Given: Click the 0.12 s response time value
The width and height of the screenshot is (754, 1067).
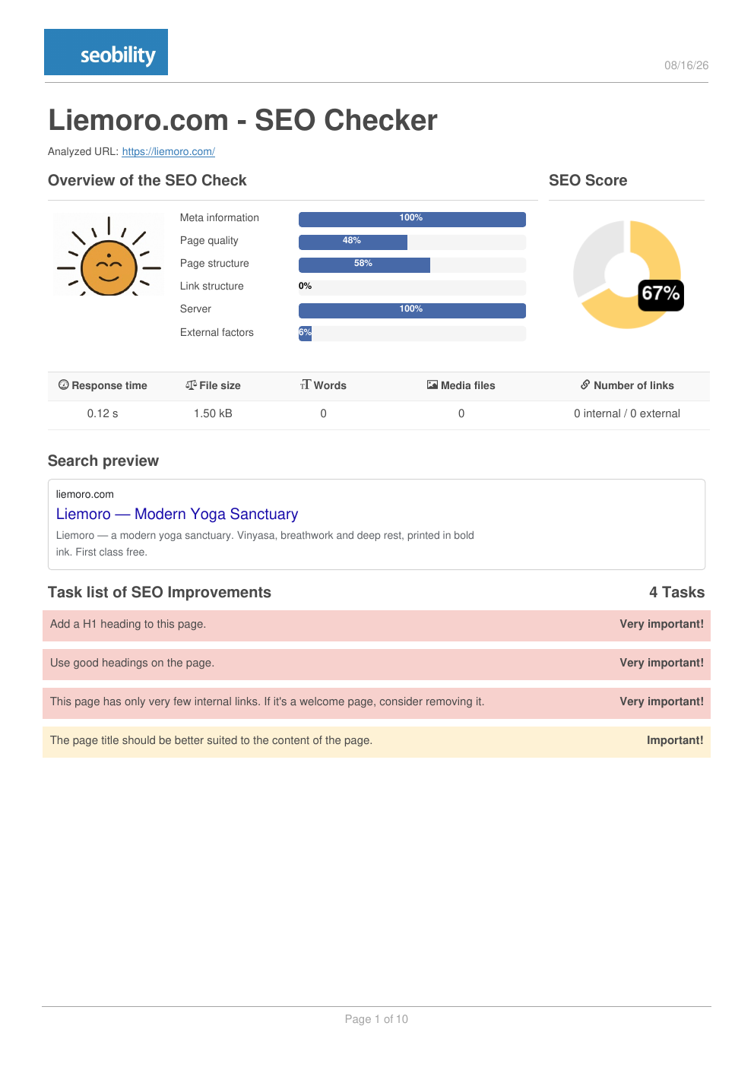Looking at the screenshot, I should click(x=103, y=413).
